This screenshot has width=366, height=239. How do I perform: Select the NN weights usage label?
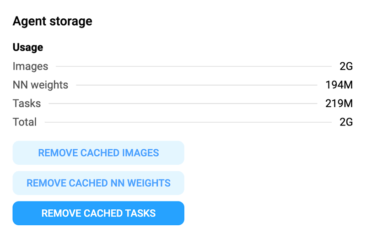[40, 85]
